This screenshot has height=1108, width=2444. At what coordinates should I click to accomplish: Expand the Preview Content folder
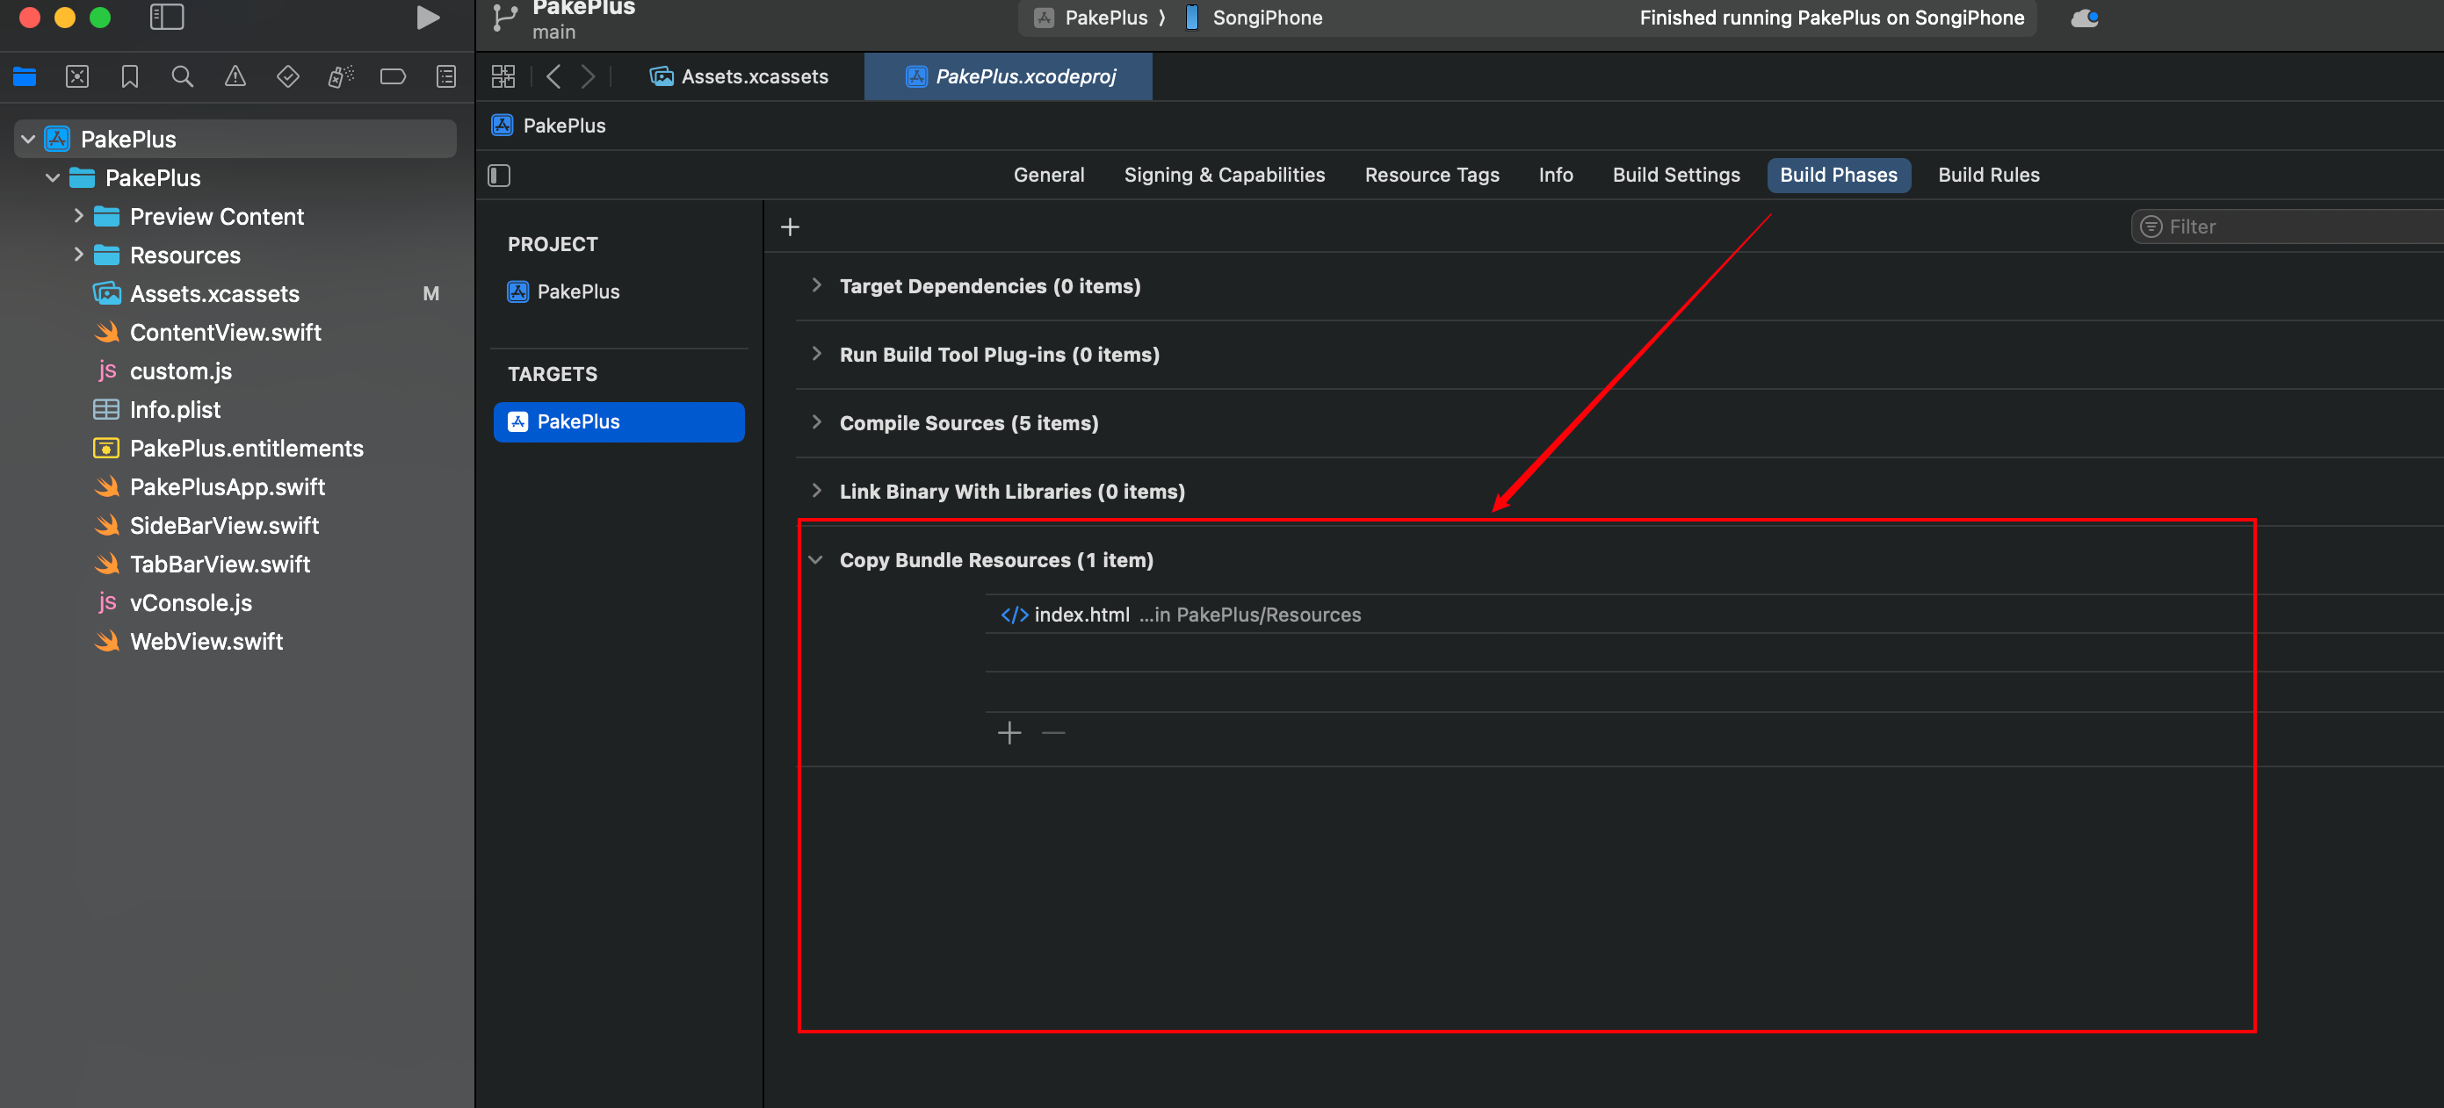click(79, 216)
